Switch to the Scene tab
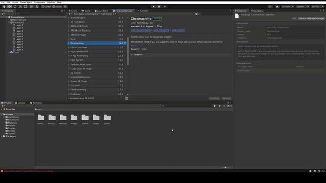326x183 pixels. click(x=73, y=11)
